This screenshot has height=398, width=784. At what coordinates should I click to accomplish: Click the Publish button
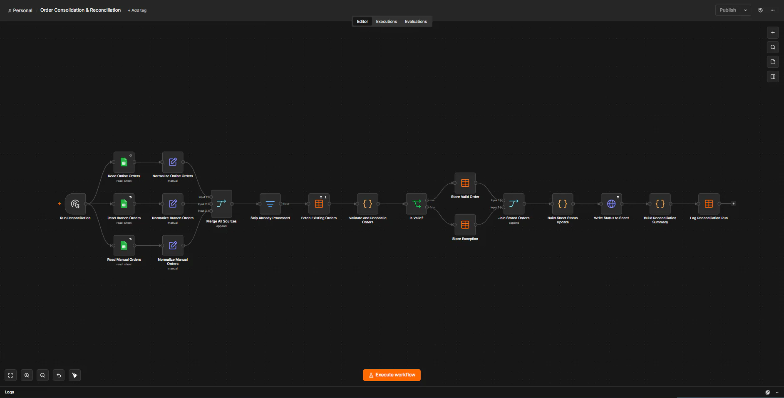(x=727, y=10)
